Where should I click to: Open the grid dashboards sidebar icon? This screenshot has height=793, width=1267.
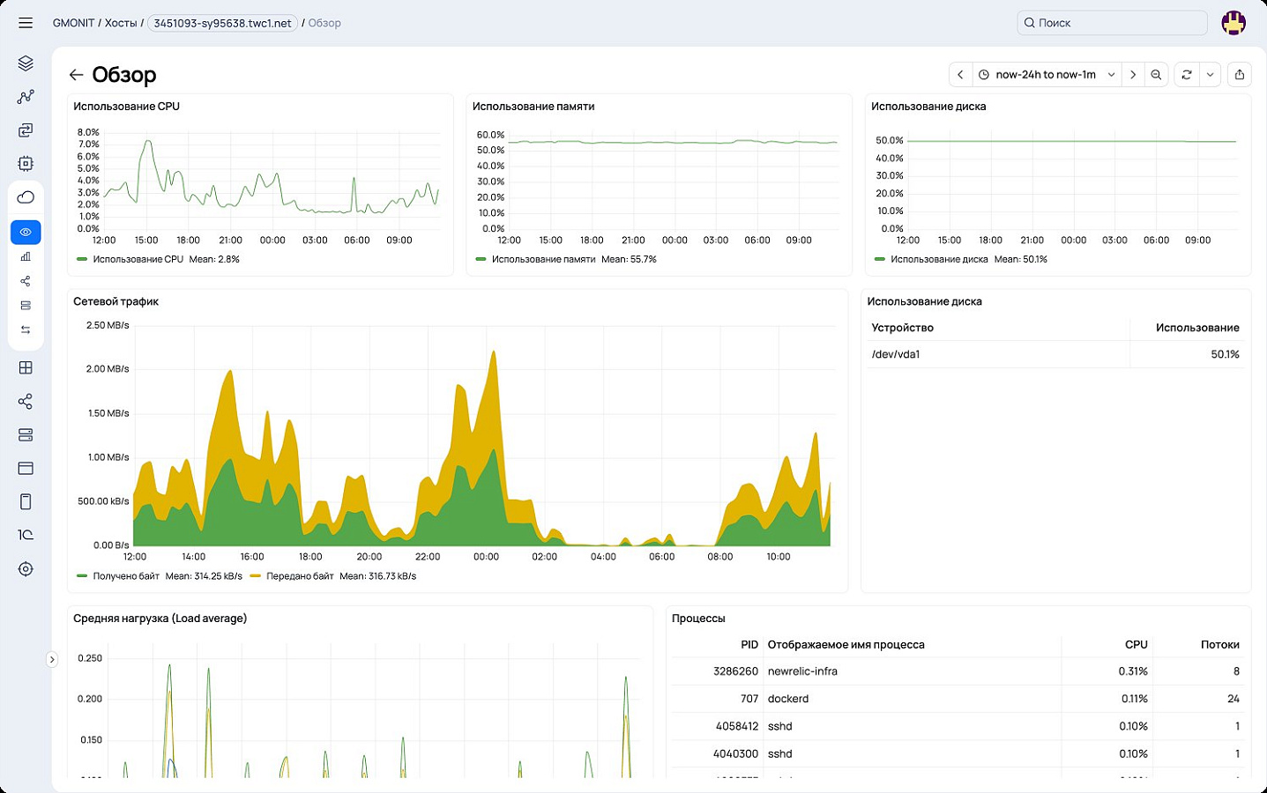tap(26, 368)
